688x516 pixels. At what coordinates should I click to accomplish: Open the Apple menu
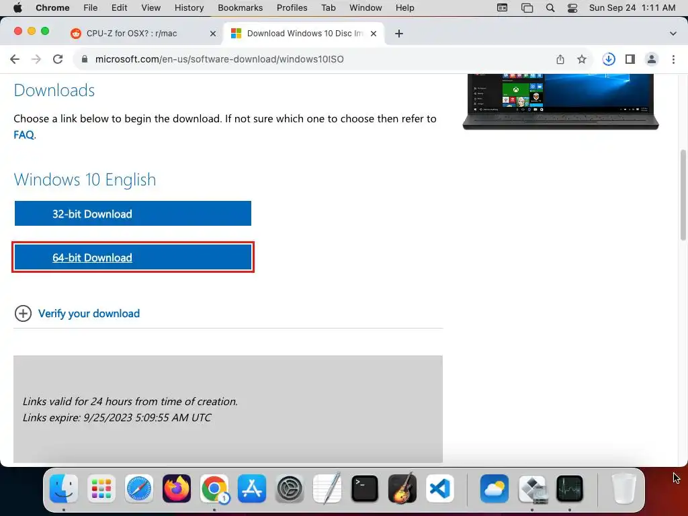(17, 8)
